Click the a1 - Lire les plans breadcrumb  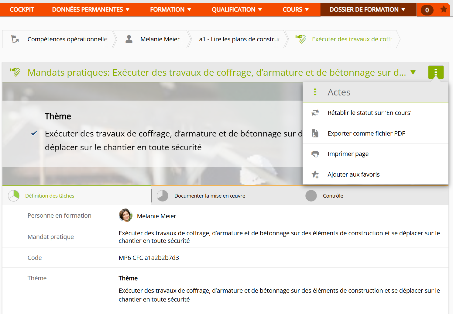point(239,39)
